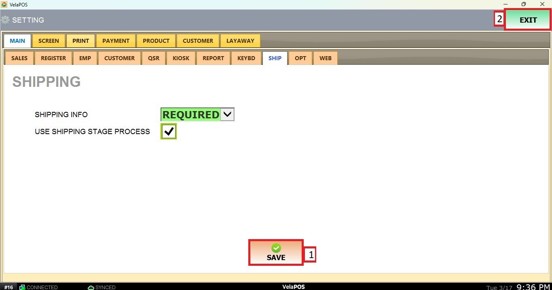This screenshot has height=290, width=552.
Task: Uncheck Use Shipping Stage Process checkbox
Action: coord(169,132)
